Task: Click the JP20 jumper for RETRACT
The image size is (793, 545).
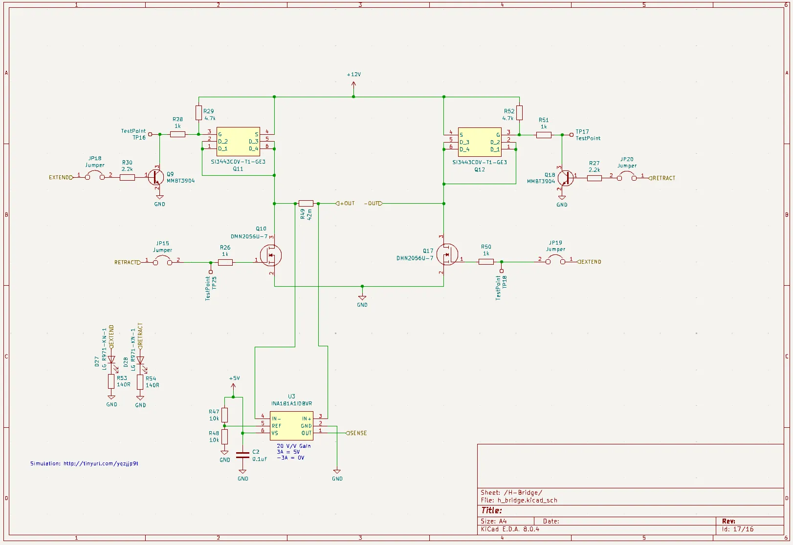Action: point(626,177)
